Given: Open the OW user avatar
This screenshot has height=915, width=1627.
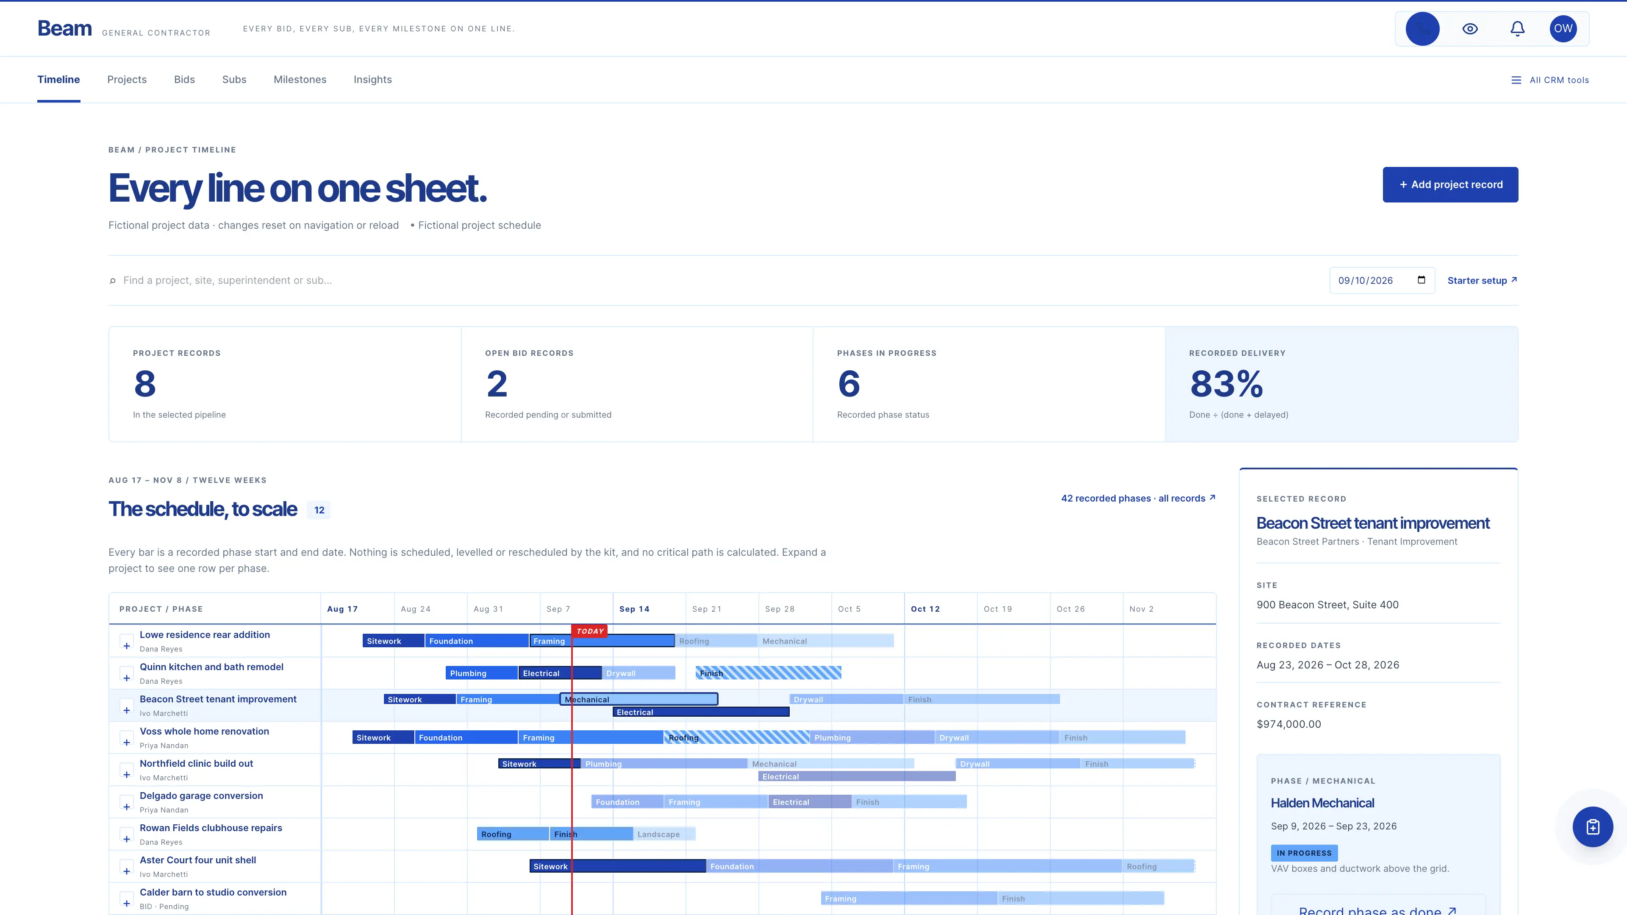Looking at the screenshot, I should [1563, 28].
